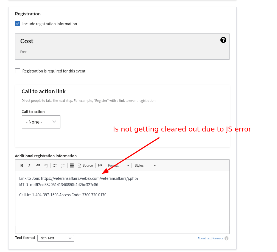
Task: Open the Cost help question-mark icon
Action: (223, 40)
